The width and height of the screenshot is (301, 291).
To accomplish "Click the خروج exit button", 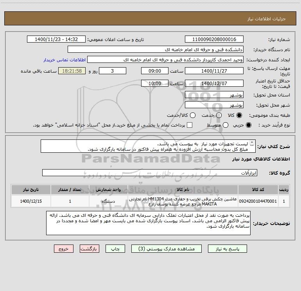I will tap(64, 249).
